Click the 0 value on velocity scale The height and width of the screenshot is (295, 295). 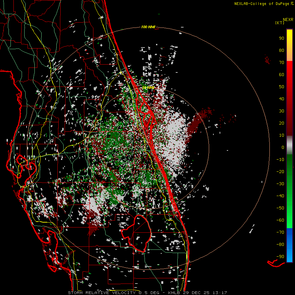coord(283,147)
